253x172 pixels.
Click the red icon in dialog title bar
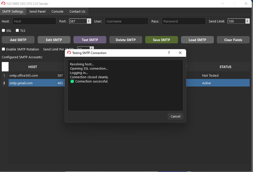(x=69, y=53)
